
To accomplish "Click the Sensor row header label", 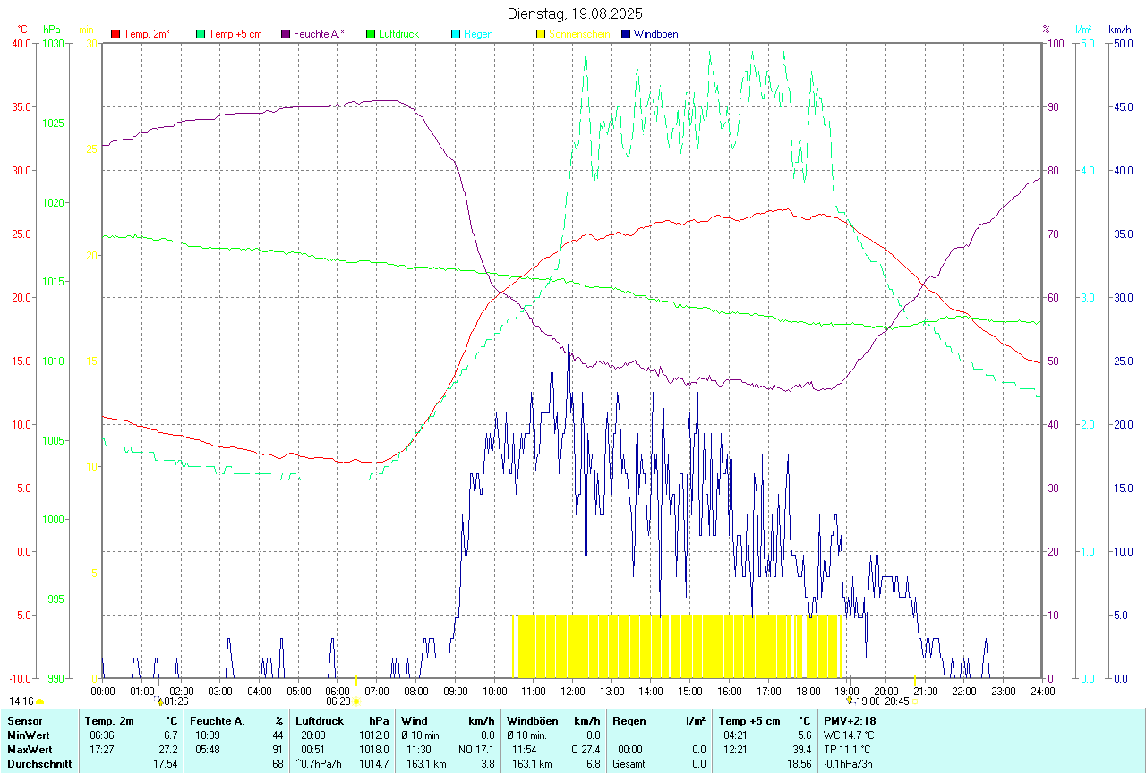I will (24, 720).
